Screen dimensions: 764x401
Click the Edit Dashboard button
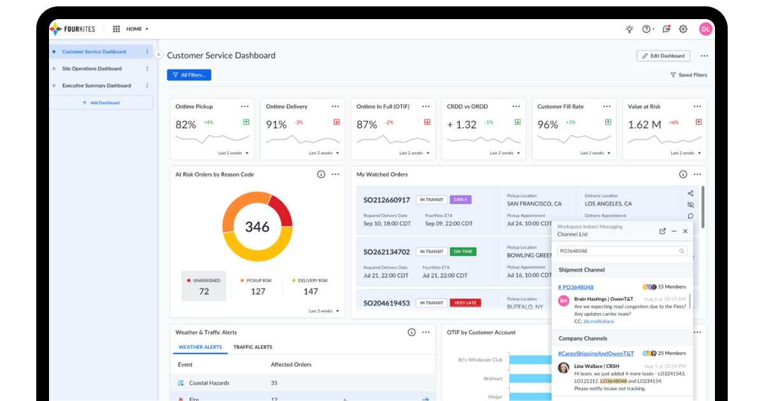point(663,56)
